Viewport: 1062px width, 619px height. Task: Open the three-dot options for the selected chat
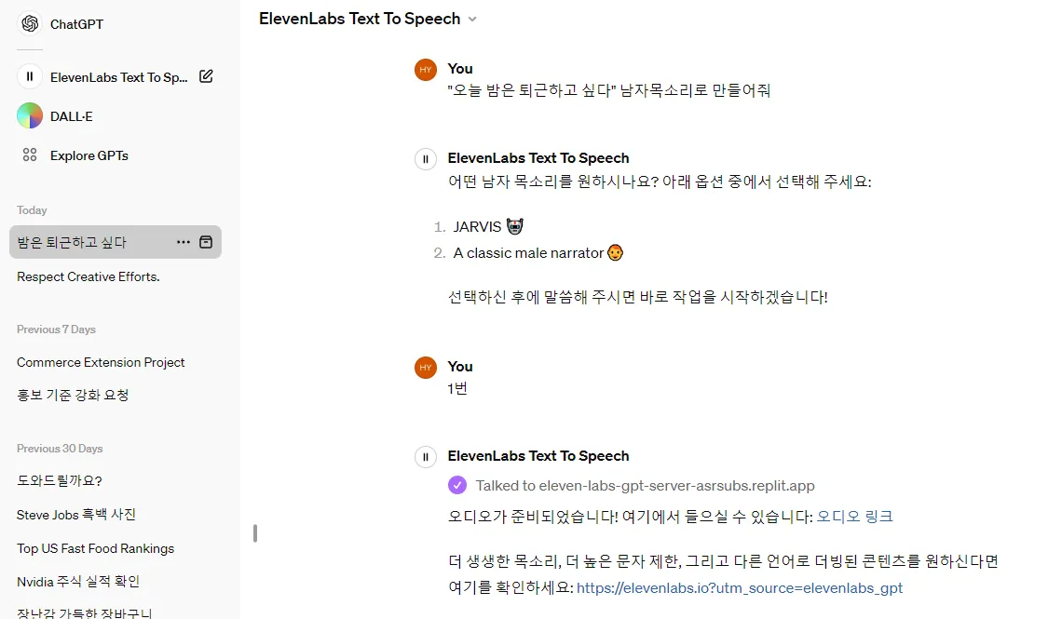[184, 242]
